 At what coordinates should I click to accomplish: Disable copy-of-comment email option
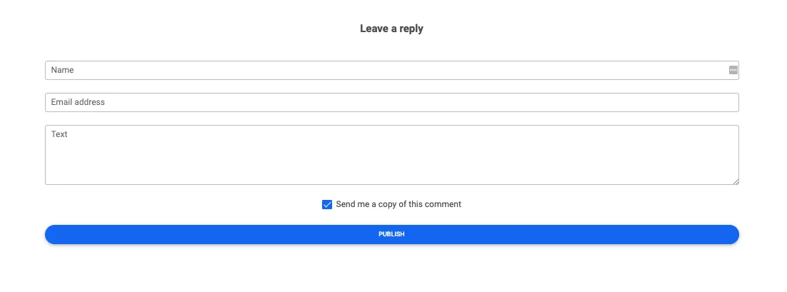coord(327,205)
